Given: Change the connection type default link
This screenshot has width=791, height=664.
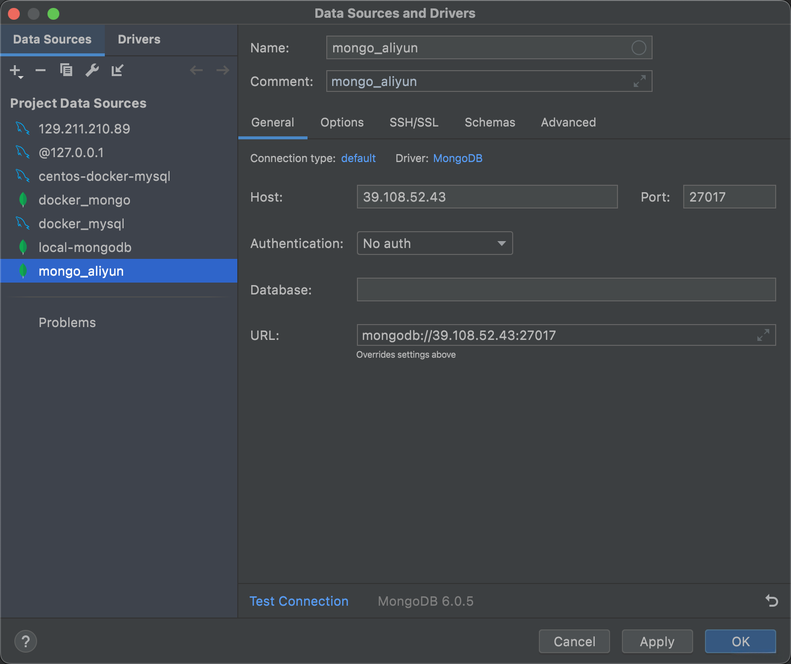Looking at the screenshot, I should point(358,158).
